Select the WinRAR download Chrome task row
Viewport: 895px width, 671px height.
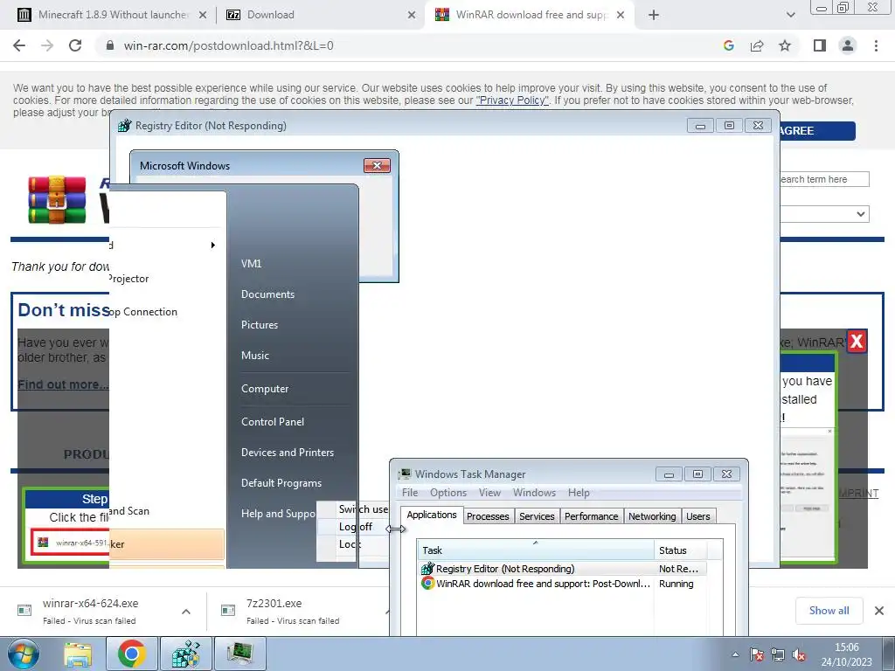point(562,584)
